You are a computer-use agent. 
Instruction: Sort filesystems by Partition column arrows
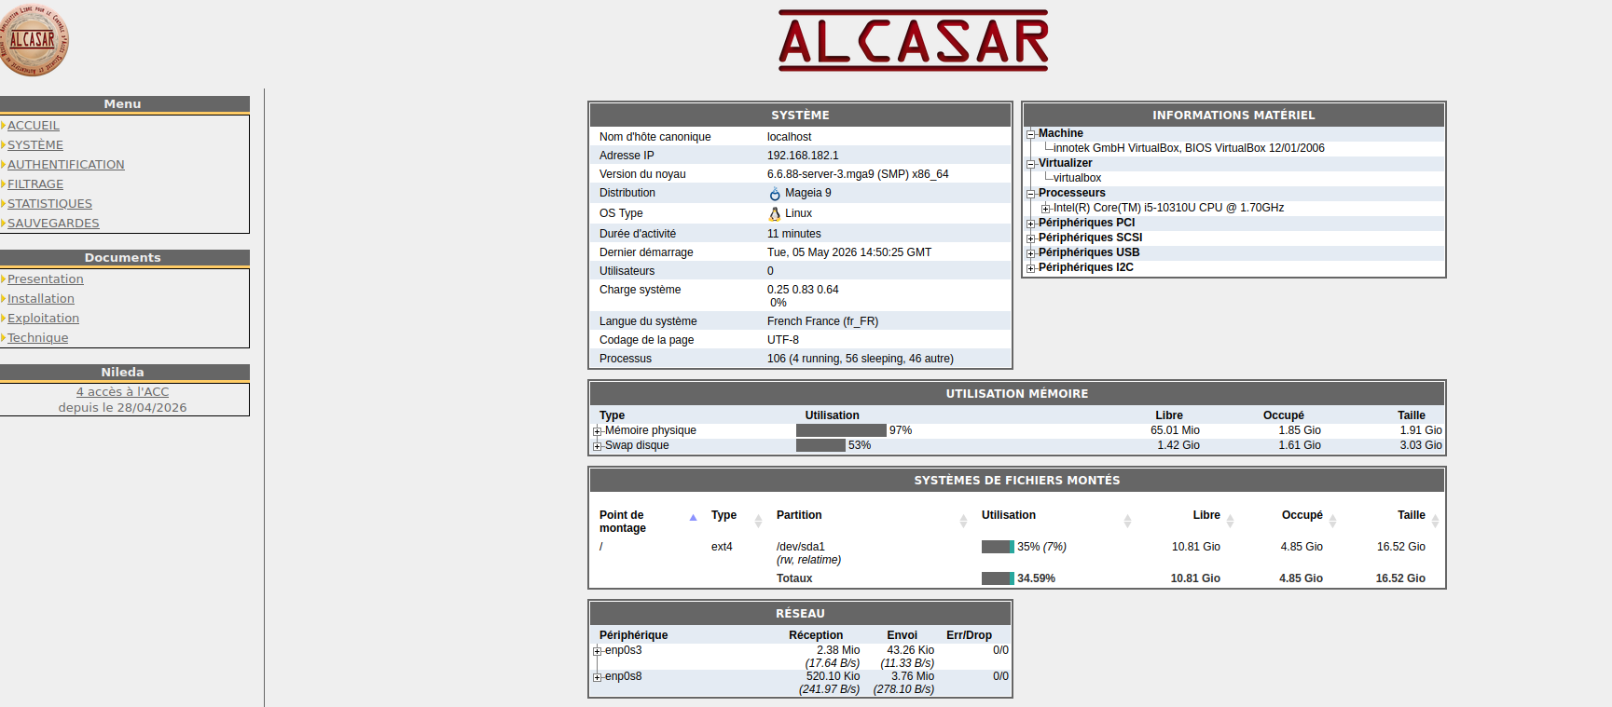[963, 521]
